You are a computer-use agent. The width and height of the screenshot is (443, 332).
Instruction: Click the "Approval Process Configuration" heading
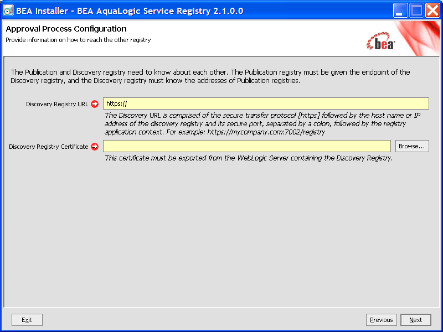click(66, 29)
